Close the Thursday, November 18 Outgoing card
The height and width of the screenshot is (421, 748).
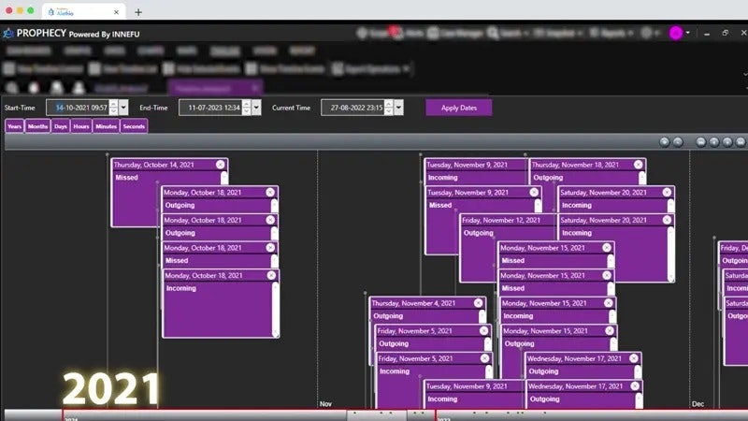coord(639,165)
